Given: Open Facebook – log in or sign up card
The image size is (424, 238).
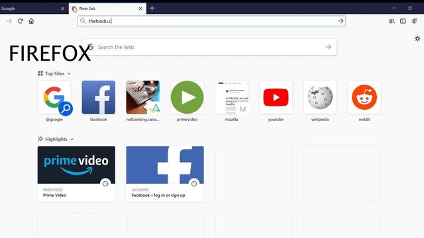Looking at the screenshot, I should tap(165, 174).
